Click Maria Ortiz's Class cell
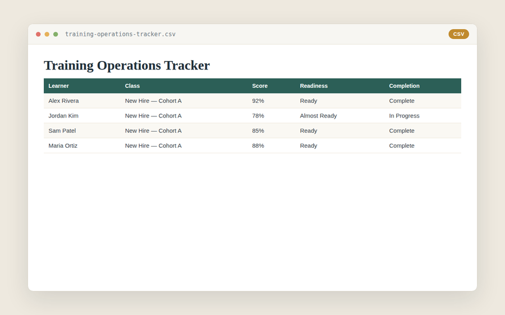 point(183,145)
